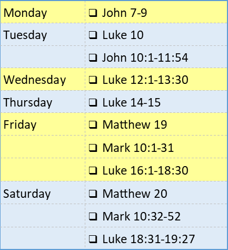This screenshot has width=228, height=250.
Task: Check the Matthew 20 checkbox
Action: coord(93,194)
